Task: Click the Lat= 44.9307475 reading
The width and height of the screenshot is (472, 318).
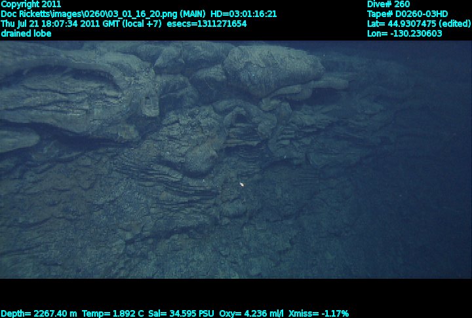Action: point(401,24)
